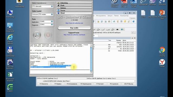Select the About section
This screenshot has height=97, width=173.
(74, 13)
